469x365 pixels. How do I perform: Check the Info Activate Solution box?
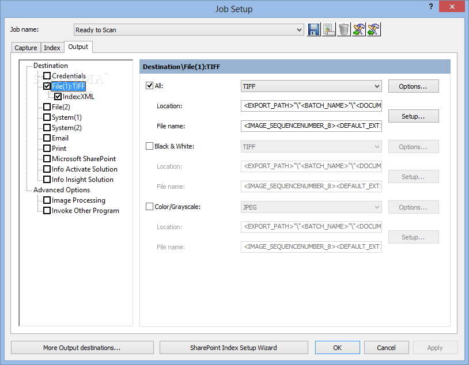(x=47, y=169)
